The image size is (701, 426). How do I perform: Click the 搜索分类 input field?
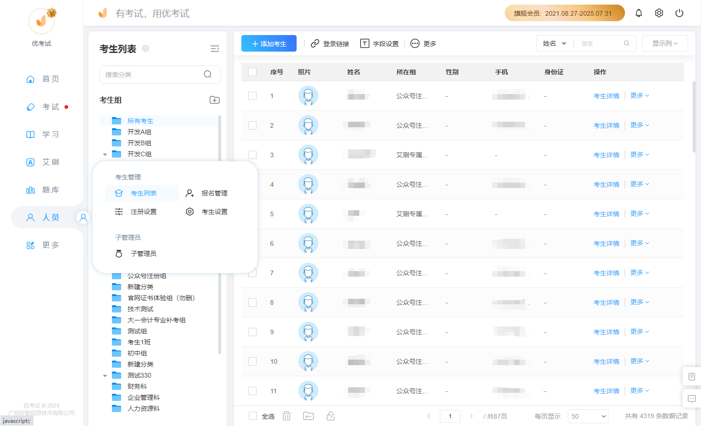coord(160,75)
